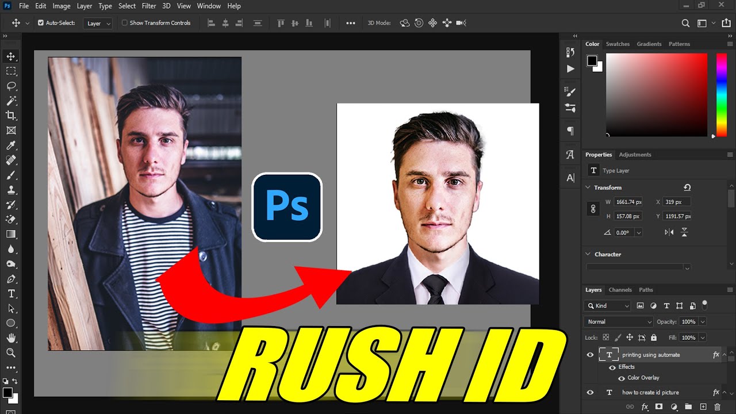This screenshot has width=736, height=414.
Task: Open the Normal blend mode dropdown
Action: coord(619,322)
